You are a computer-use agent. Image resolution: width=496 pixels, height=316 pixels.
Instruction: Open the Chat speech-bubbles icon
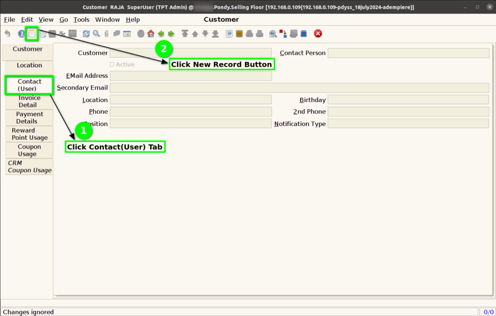(117, 33)
